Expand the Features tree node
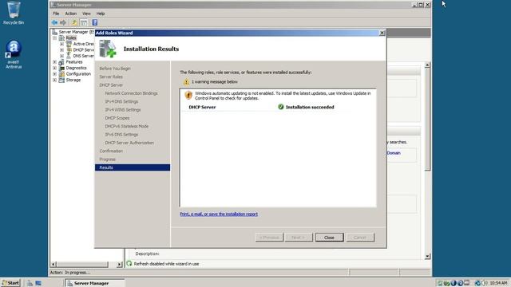Image resolution: width=511 pixels, height=287 pixels. [55, 62]
